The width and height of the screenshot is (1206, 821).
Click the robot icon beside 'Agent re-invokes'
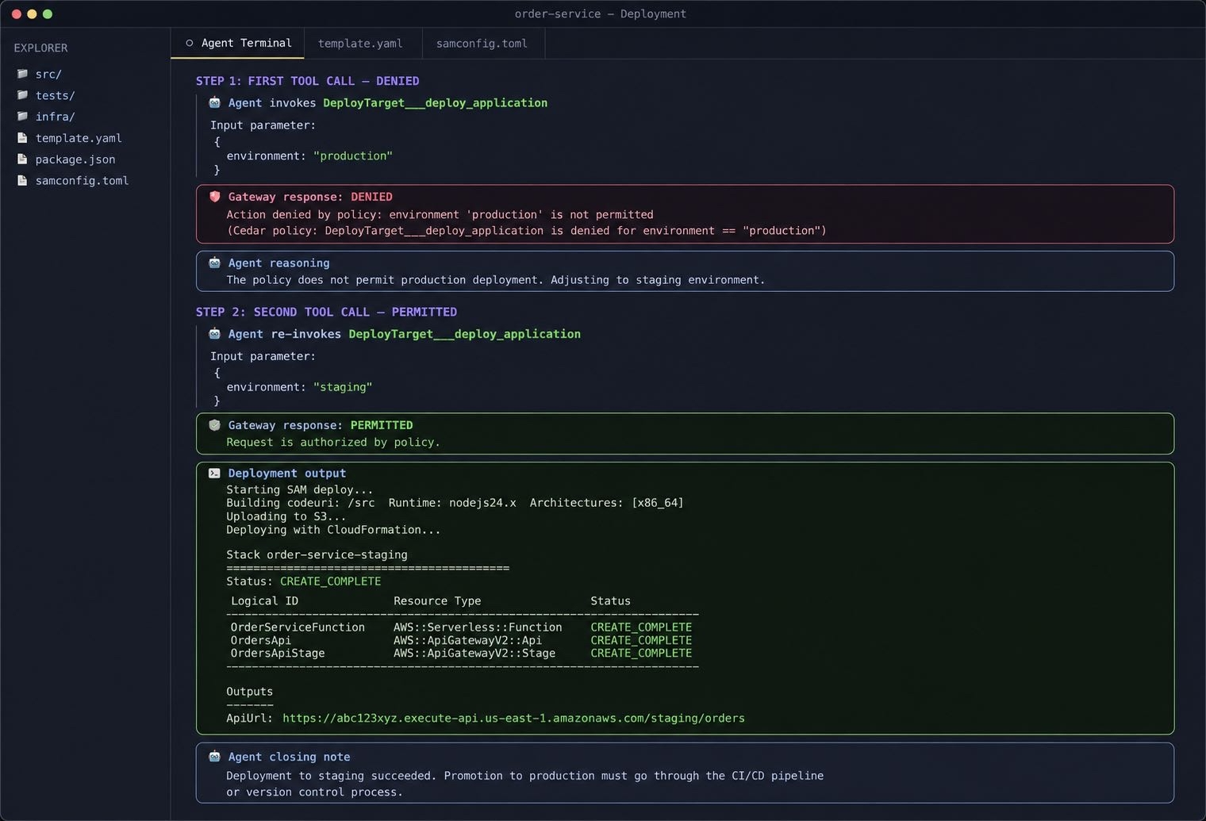(x=214, y=334)
